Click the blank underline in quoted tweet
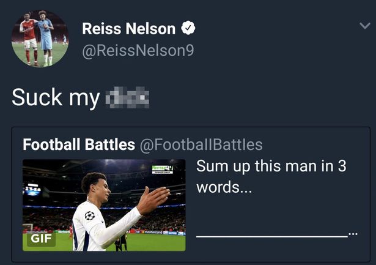This screenshot has height=265, width=376. click(271, 236)
